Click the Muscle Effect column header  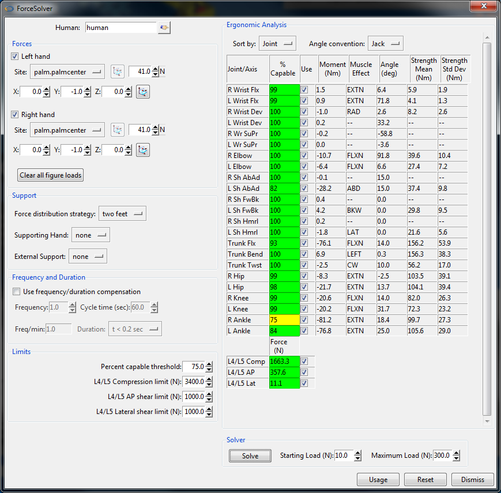coord(363,69)
